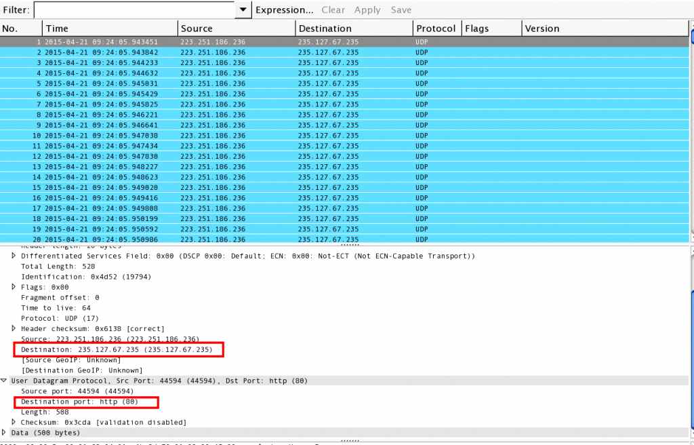
Task: Select packet 17 at 09:24:05.949808
Action: coord(344,208)
